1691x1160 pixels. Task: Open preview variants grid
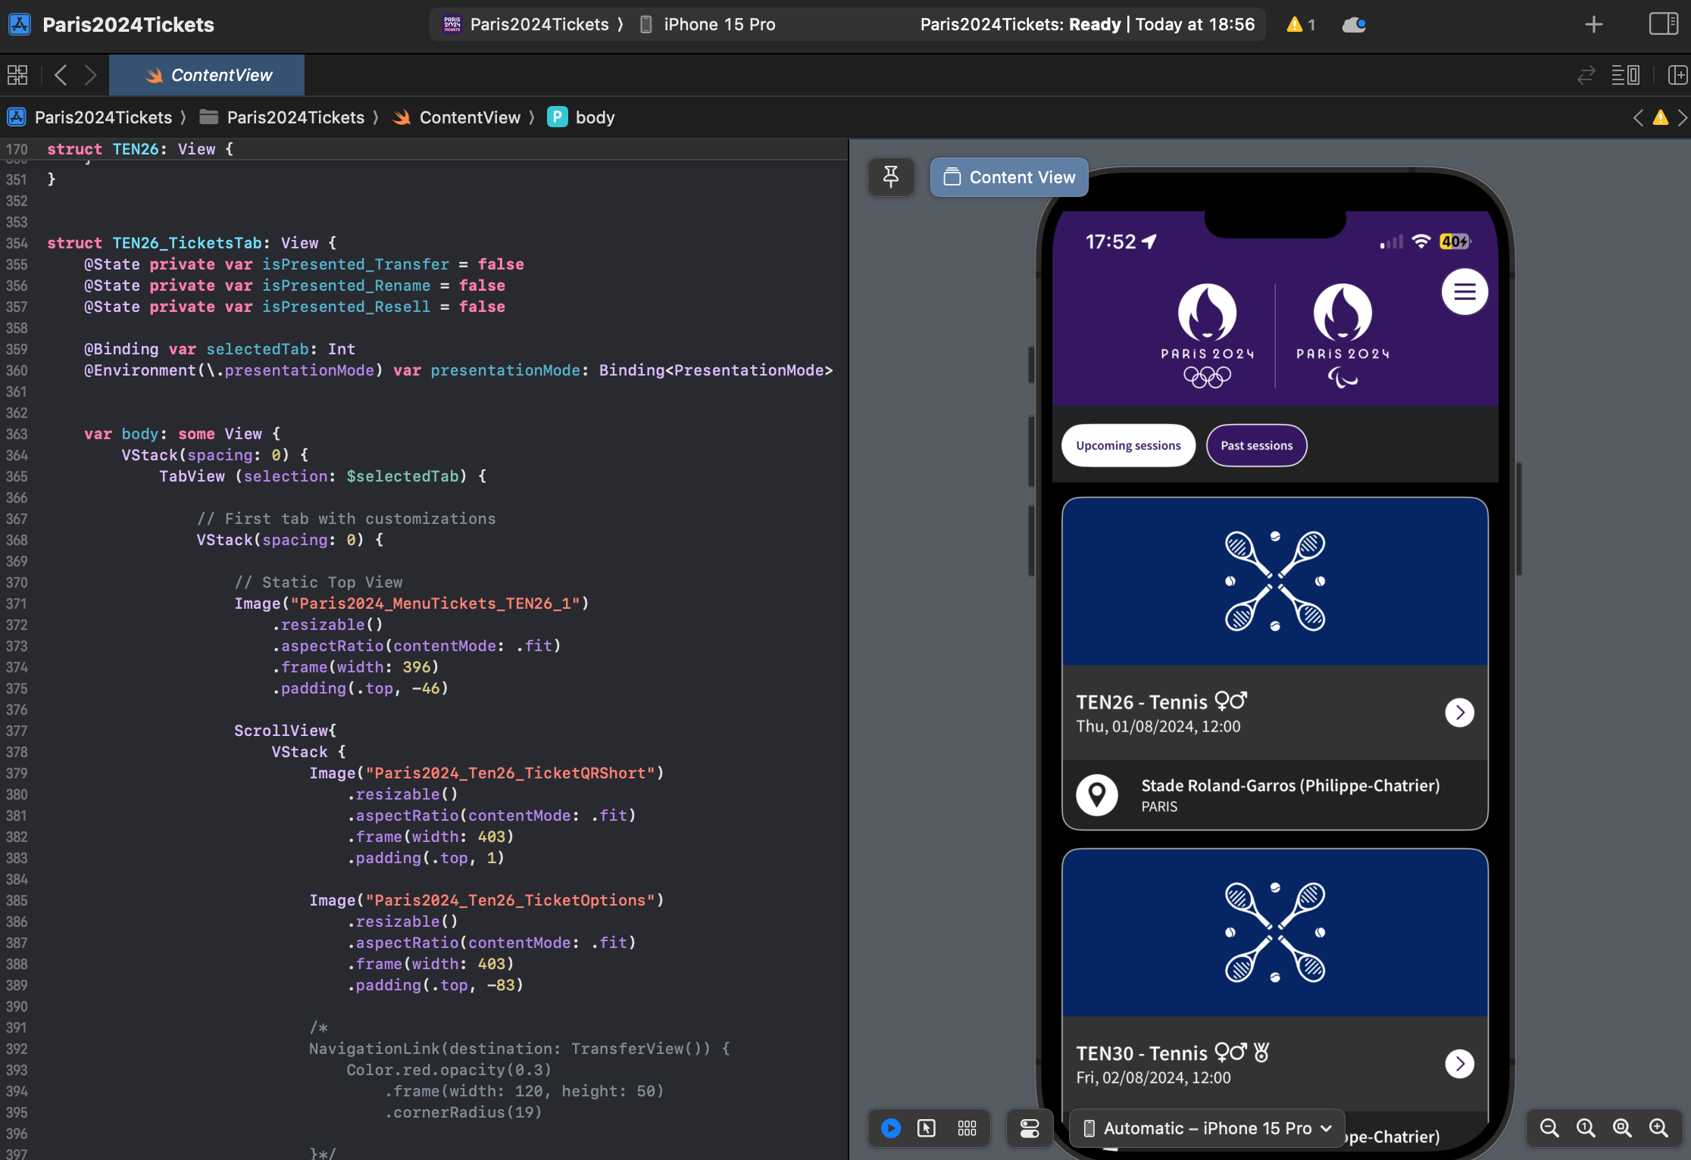[x=967, y=1128]
